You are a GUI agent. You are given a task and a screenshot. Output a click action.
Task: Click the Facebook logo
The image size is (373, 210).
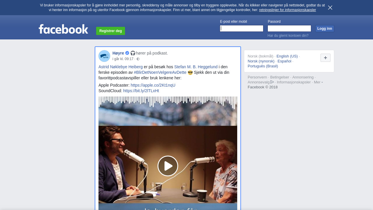tap(64, 29)
